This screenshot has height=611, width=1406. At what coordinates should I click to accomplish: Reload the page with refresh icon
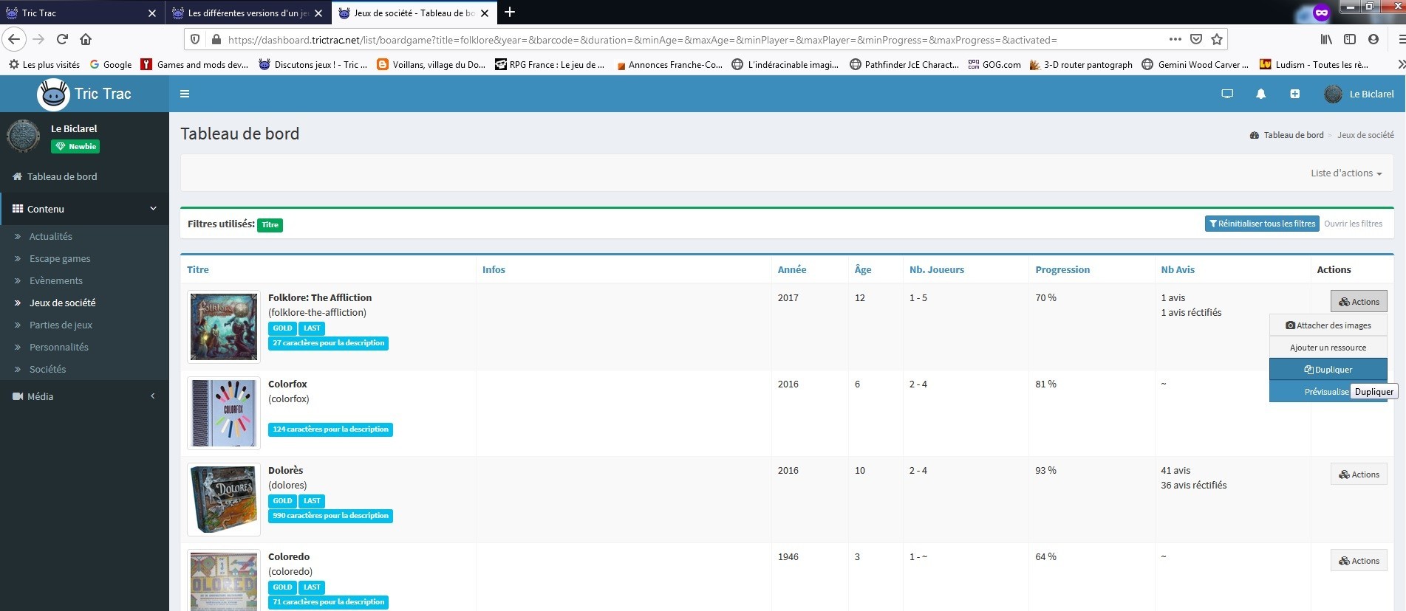[62, 39]
